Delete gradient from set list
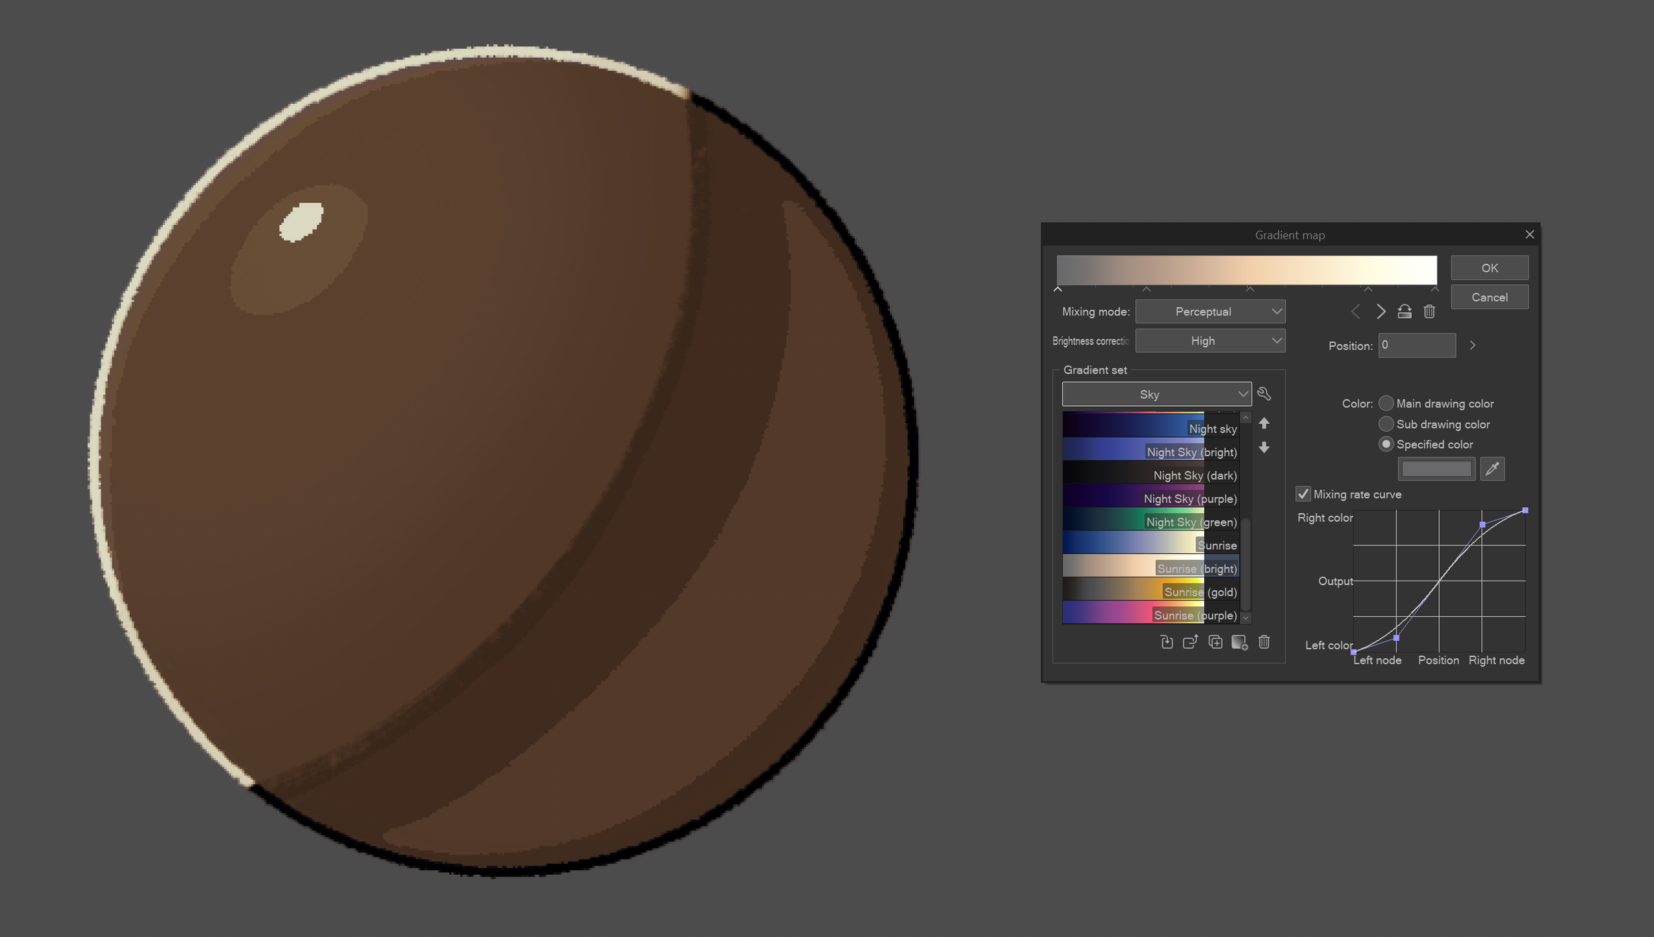This screenshot has height=937, width=1654. coord(1264,642)
